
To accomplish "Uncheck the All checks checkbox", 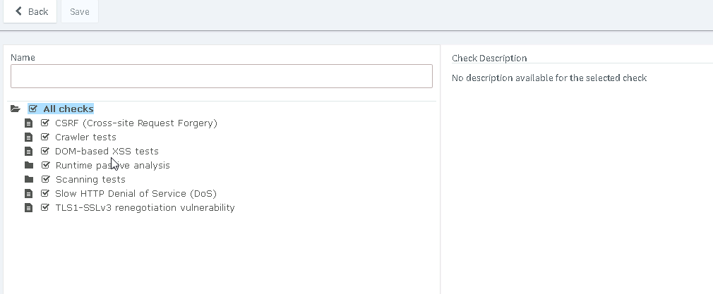I will tap(33, 109).
